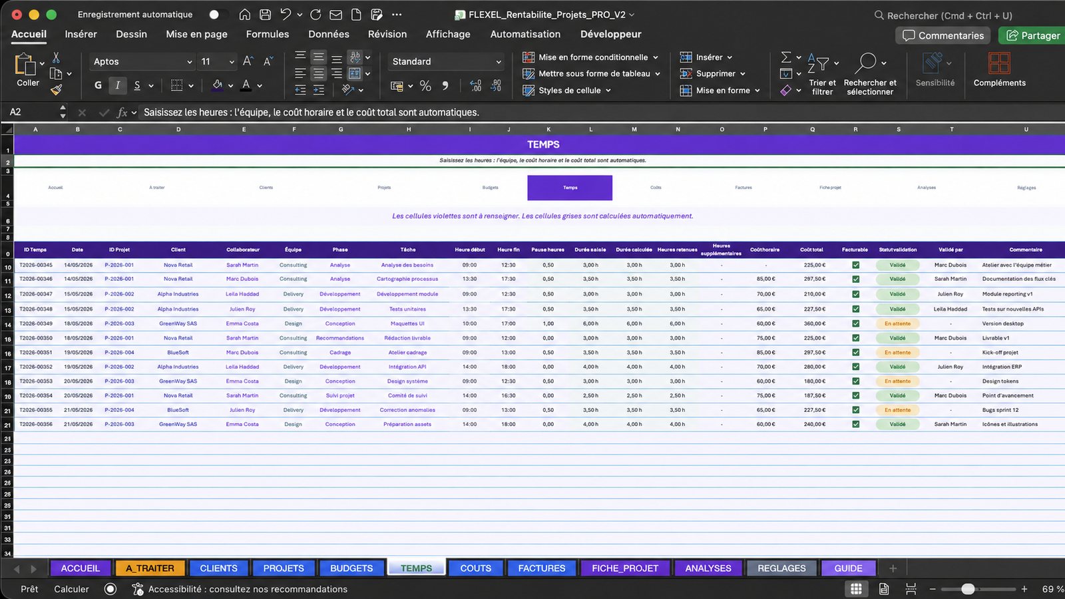Increase decimal places

[475, 86]
